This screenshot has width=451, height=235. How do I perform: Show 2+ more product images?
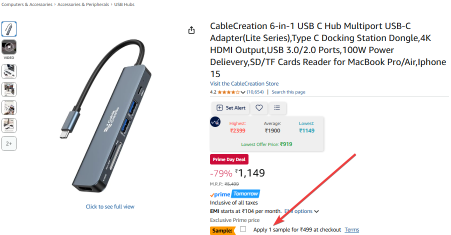[9, 143]
